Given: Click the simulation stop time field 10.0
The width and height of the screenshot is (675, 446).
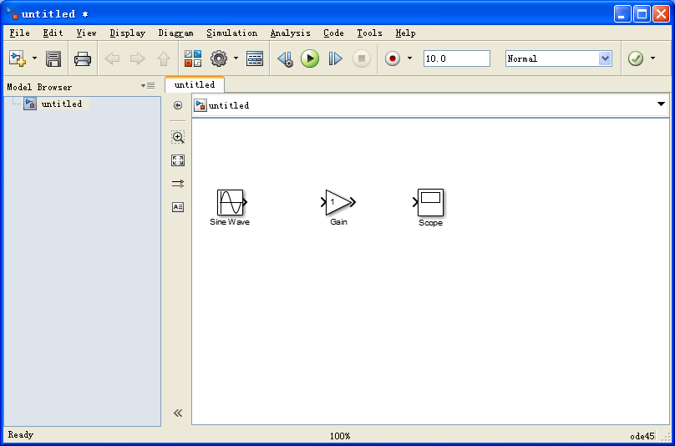Looking at the screenshot, I should click(456, 58).
